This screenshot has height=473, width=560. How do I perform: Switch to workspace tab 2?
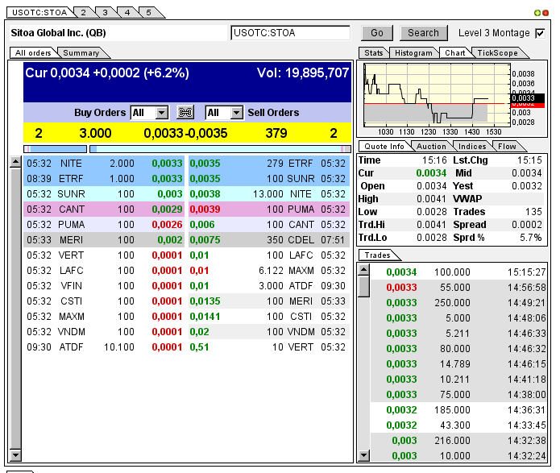83,13
